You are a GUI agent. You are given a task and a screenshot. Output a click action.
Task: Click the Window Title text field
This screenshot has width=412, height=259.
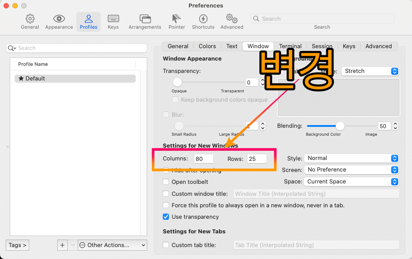316,194
